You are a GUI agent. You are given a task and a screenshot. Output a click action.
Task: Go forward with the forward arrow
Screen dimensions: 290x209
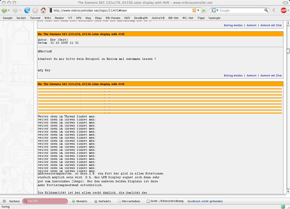click(15, 10)
